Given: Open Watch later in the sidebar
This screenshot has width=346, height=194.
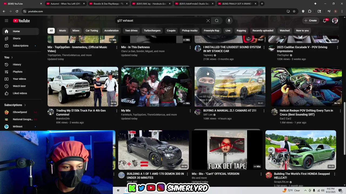Looking at the screenshot, I should [21, 86].
